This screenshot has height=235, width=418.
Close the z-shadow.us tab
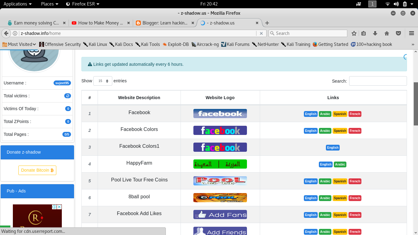pos(257,23)
